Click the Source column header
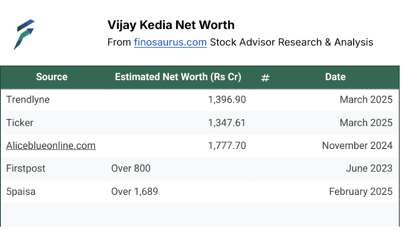Screen dimensions: 404x231 (52, 77)
